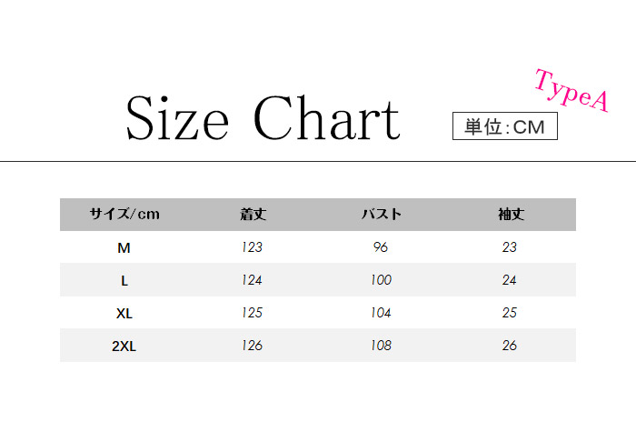The width and height of the screenshot is (636, 432).
Task: Select the 袖丈 column header
Action: [510, 215]
